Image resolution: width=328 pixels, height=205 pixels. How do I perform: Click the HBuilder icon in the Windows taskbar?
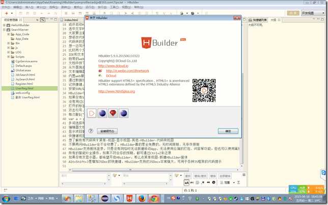129,198
